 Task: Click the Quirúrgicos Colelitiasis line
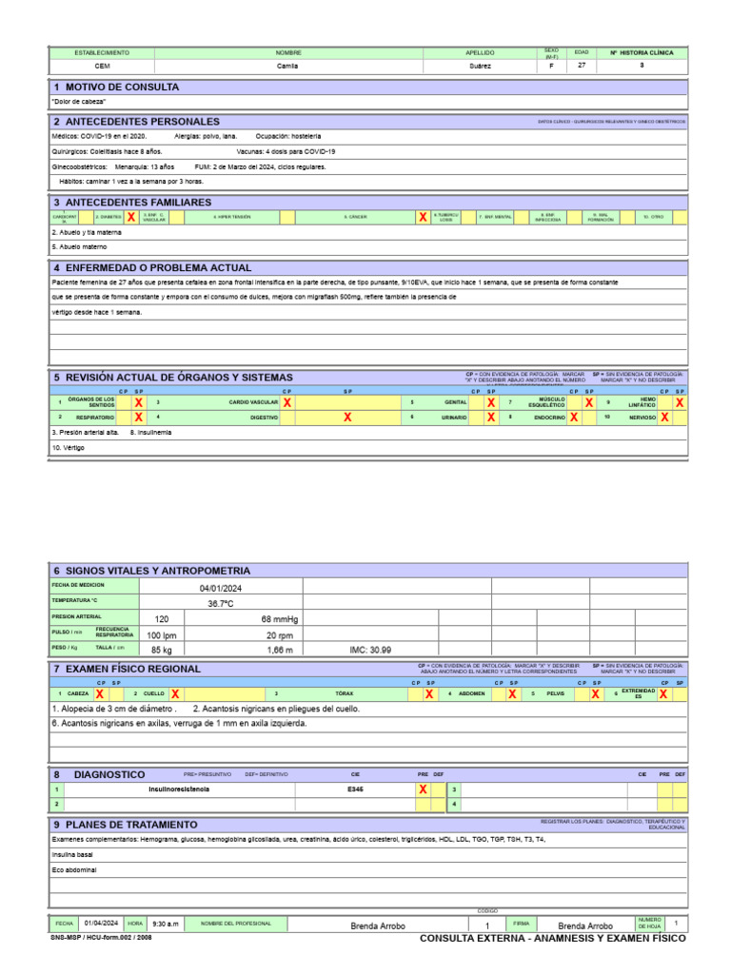click(x=107, y=151)
